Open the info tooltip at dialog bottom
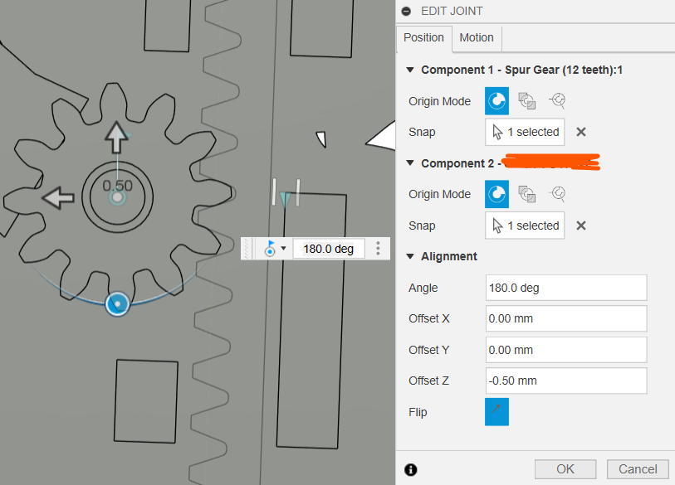This screenshot has width=675, height=485. tap(410, 469)
